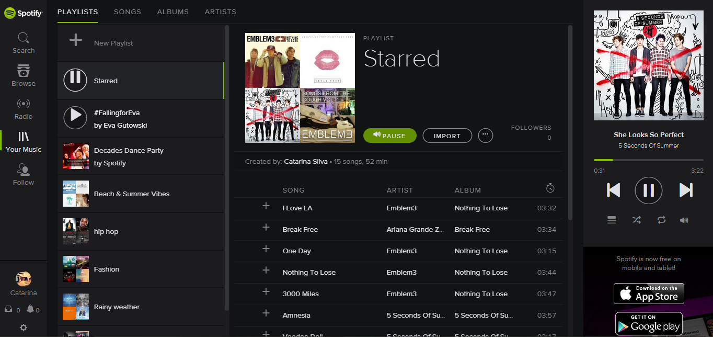Switch to the Artists tab
The width and height of the screenshot is (713, 337).
coord(221,12)
